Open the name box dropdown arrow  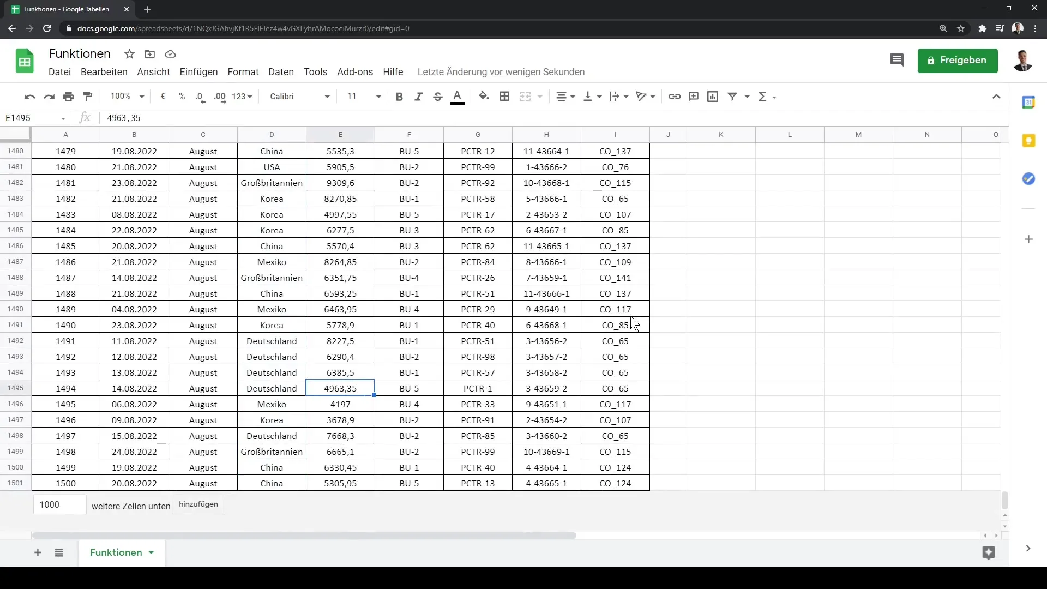pos(63,118)
